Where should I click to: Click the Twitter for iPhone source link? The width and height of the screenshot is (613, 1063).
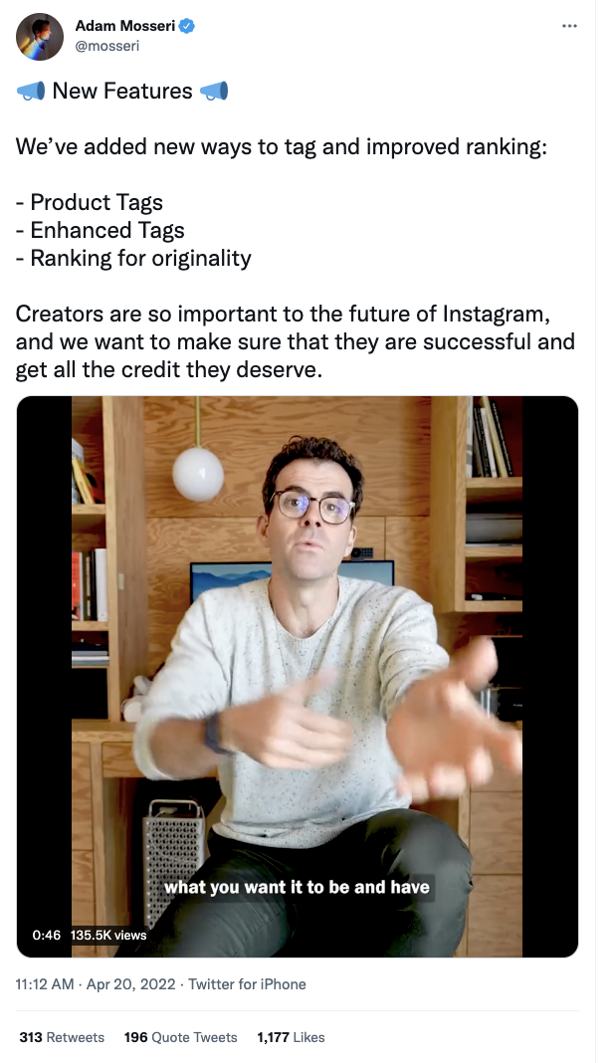tap(247, 984)
